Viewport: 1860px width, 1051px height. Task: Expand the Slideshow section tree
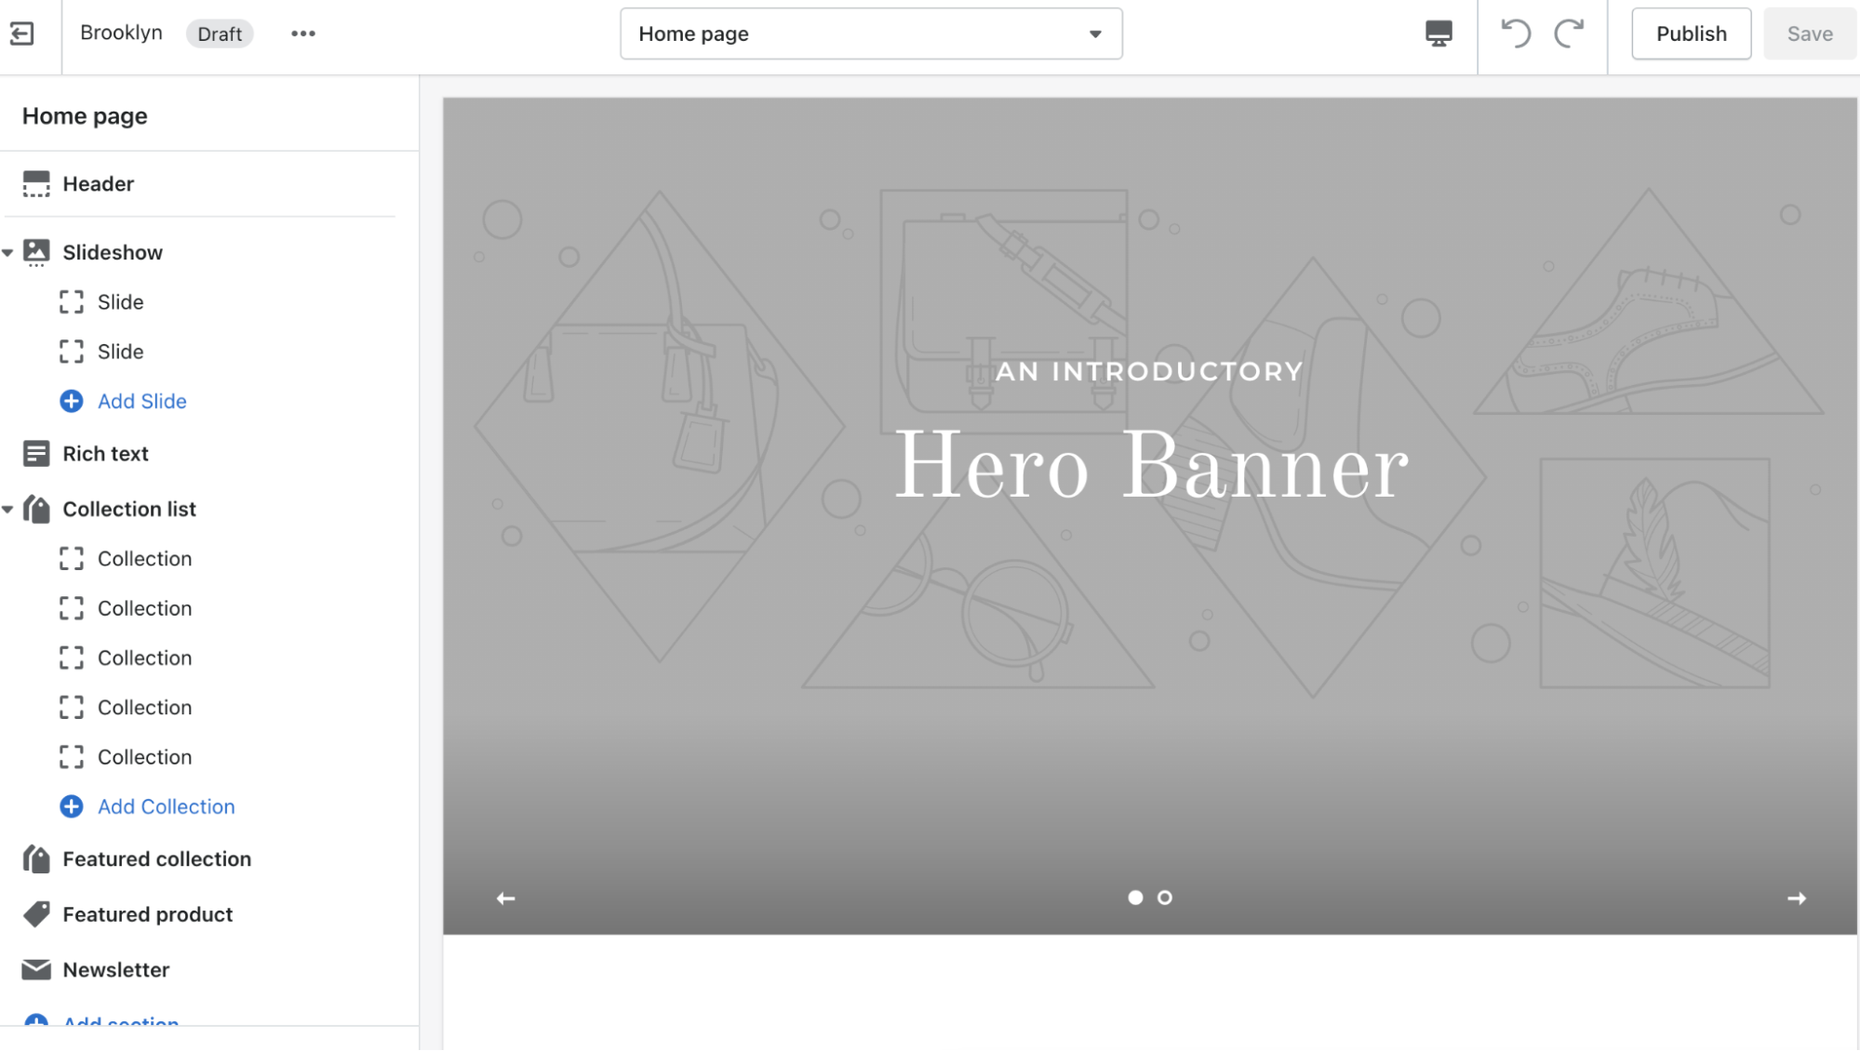point(10,251)
